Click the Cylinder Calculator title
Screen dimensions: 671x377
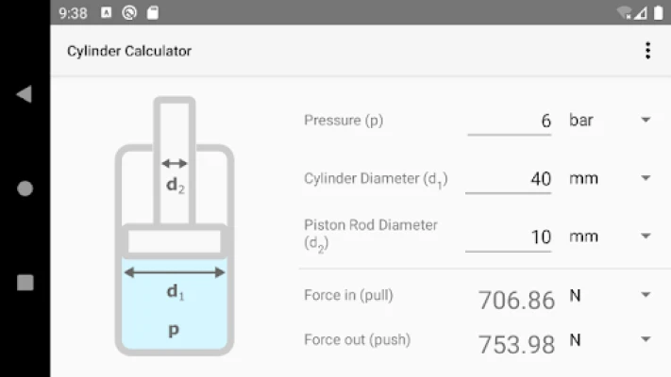(x=129, y=51)
